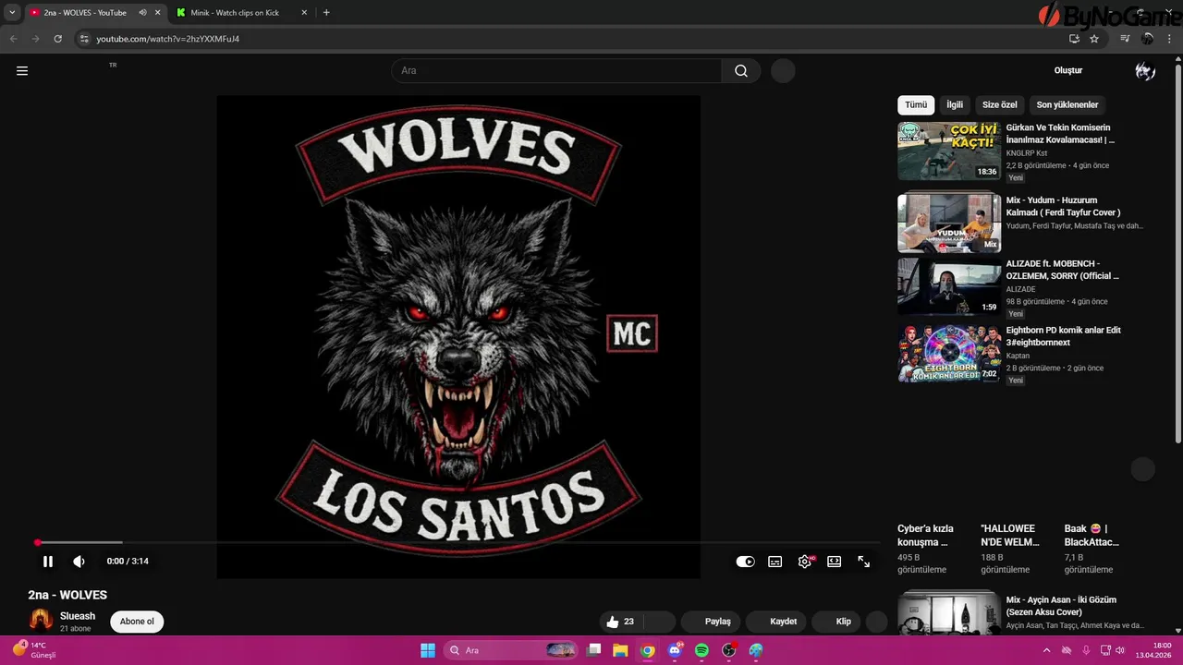Pause the video playback

(48, 562)
